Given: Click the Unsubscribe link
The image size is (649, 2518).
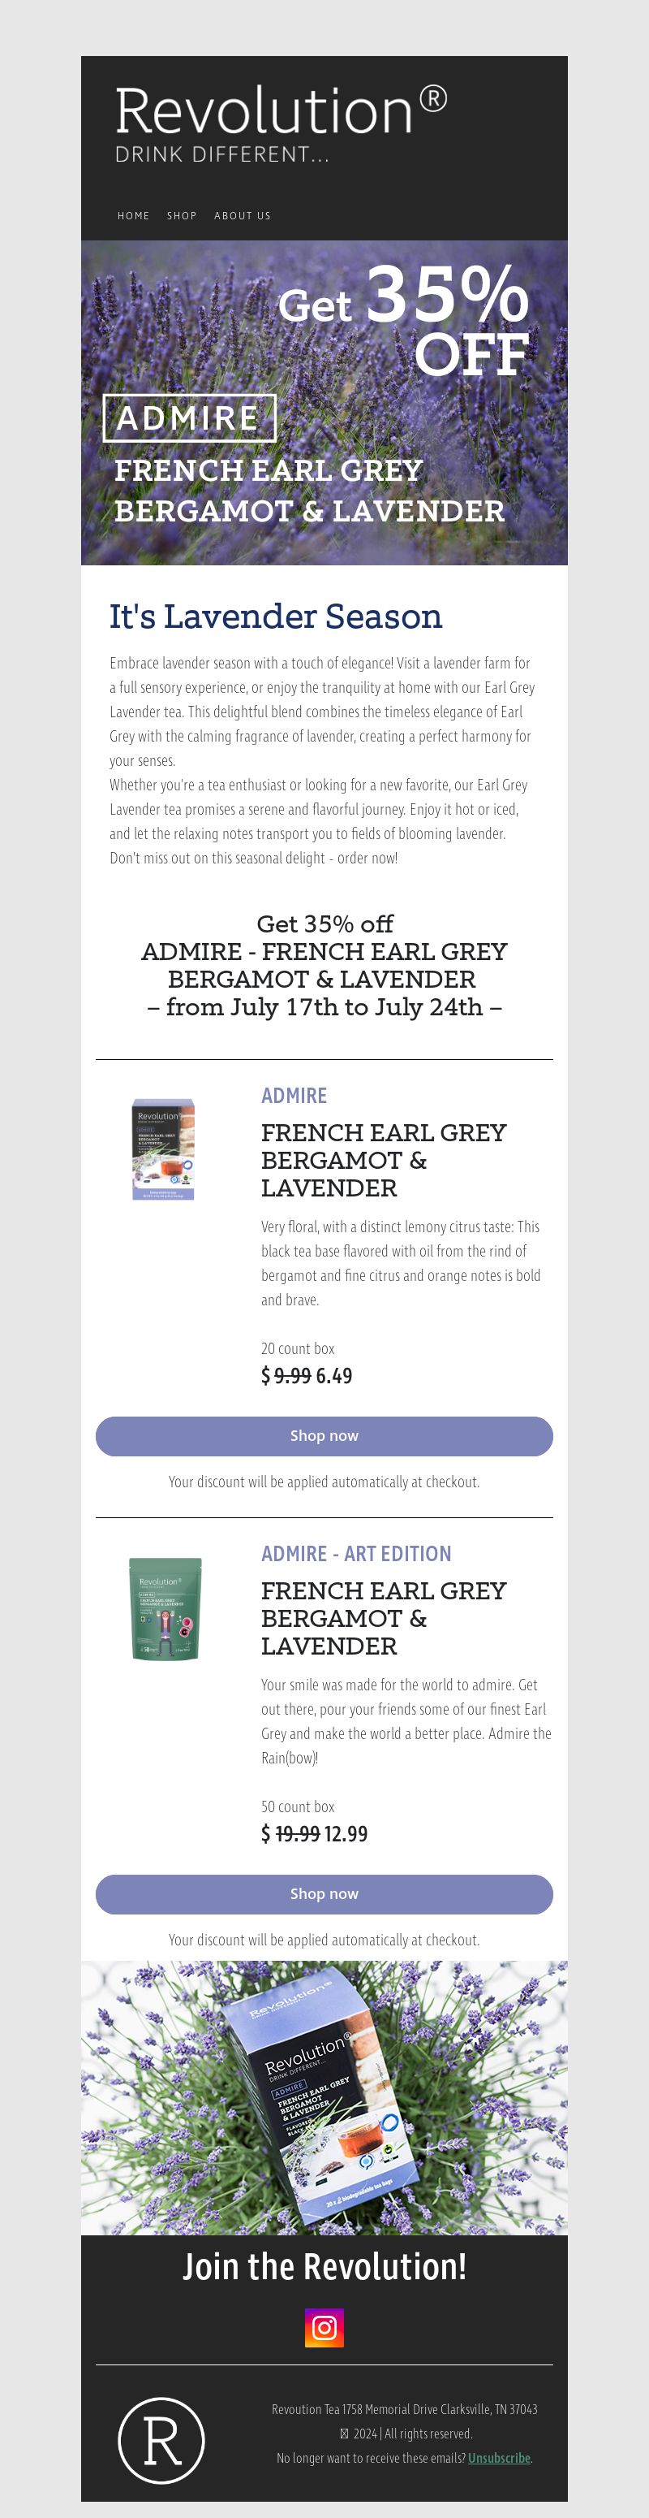Looking at the screenshot, I should pyautogui.click(x=499, y=2459).
